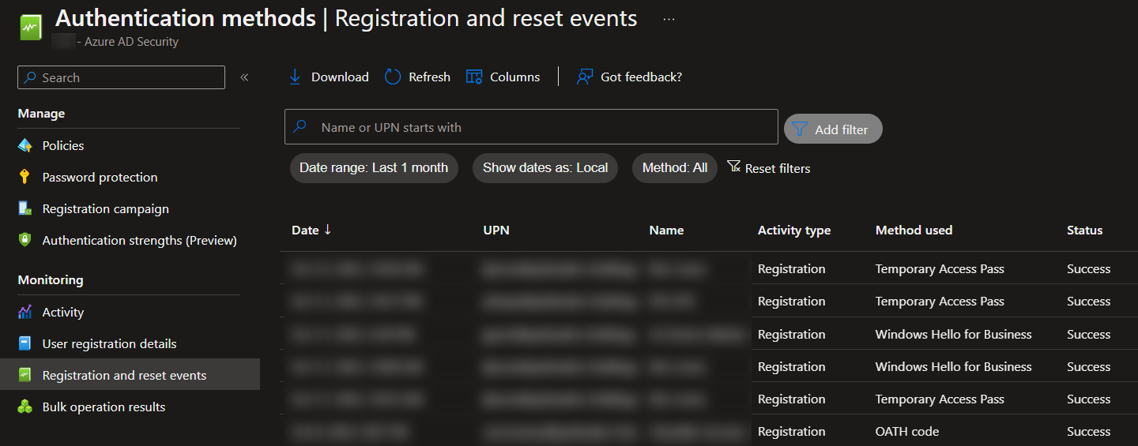Open Show dates as: Local filter
This screenshot has height=446, width=1138.
(545, 168)
